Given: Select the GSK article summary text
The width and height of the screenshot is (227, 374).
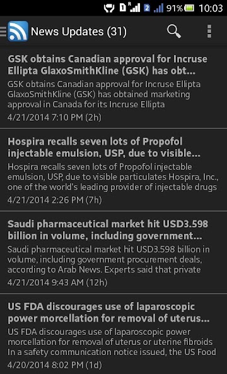Looking at the screenshot, I should click(104, 94).
